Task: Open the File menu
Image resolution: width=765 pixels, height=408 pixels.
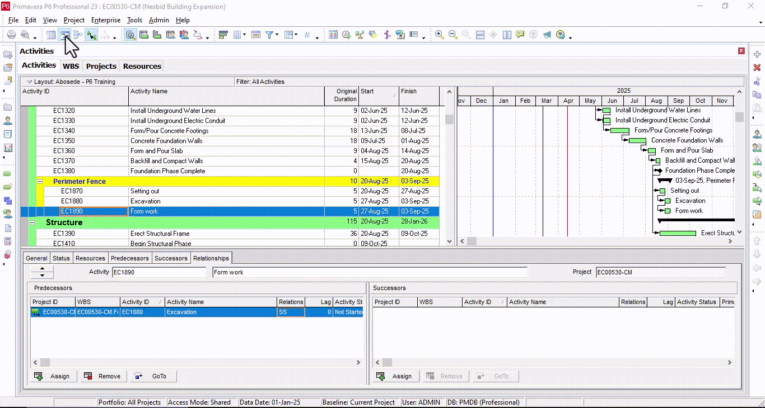Action: point(13,20)
